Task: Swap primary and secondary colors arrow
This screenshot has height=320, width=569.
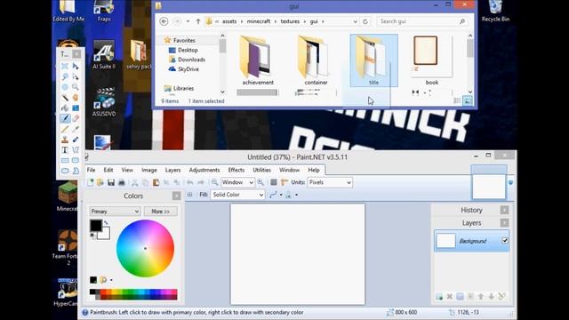Action: [106, 222]
